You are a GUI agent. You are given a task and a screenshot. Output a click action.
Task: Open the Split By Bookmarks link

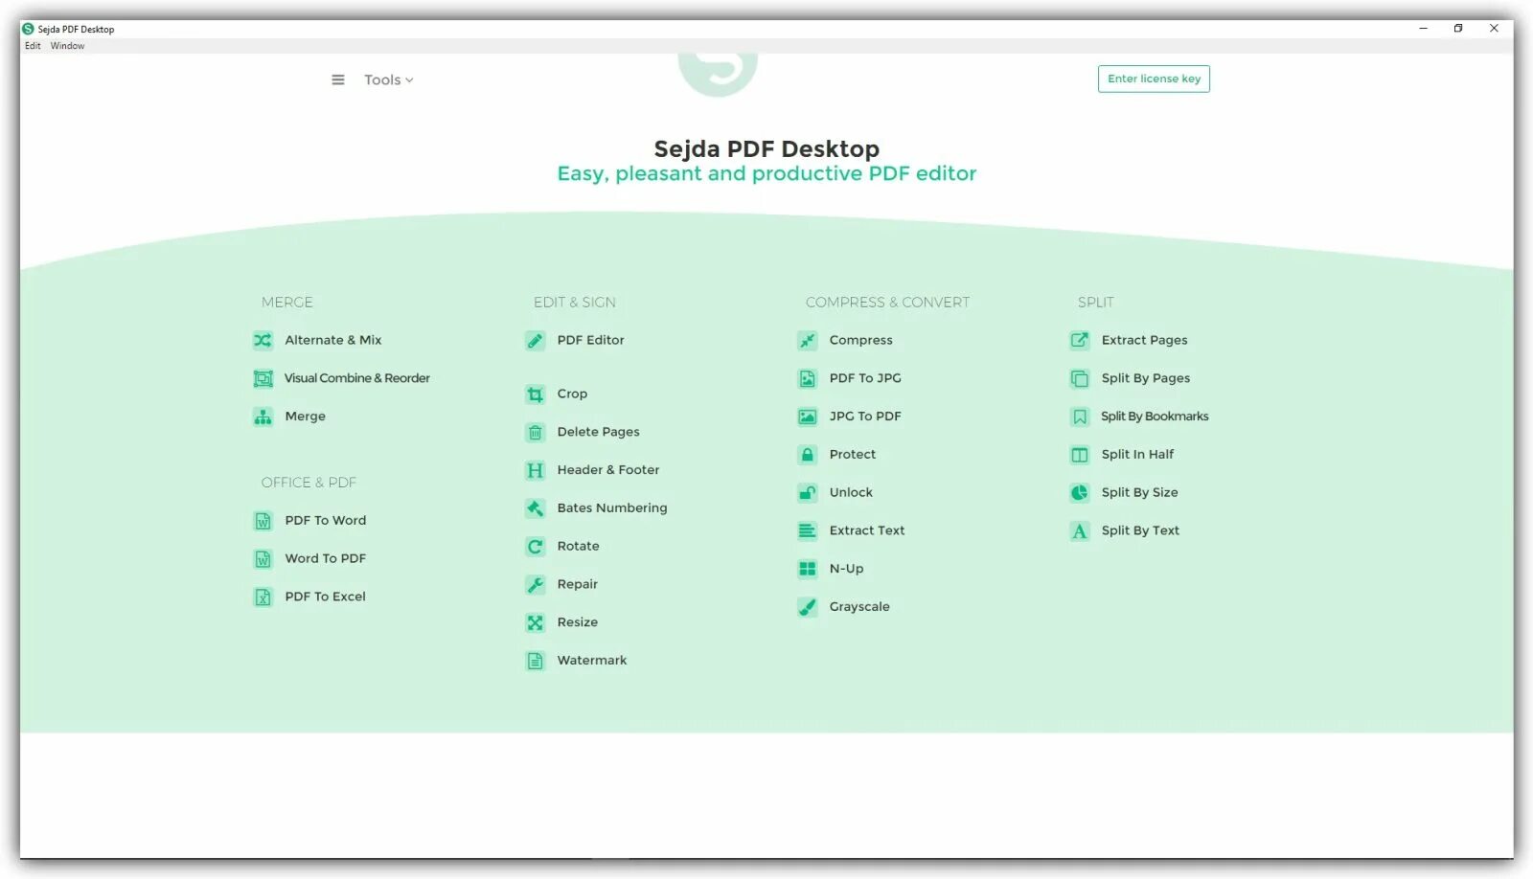(1155, 417)
